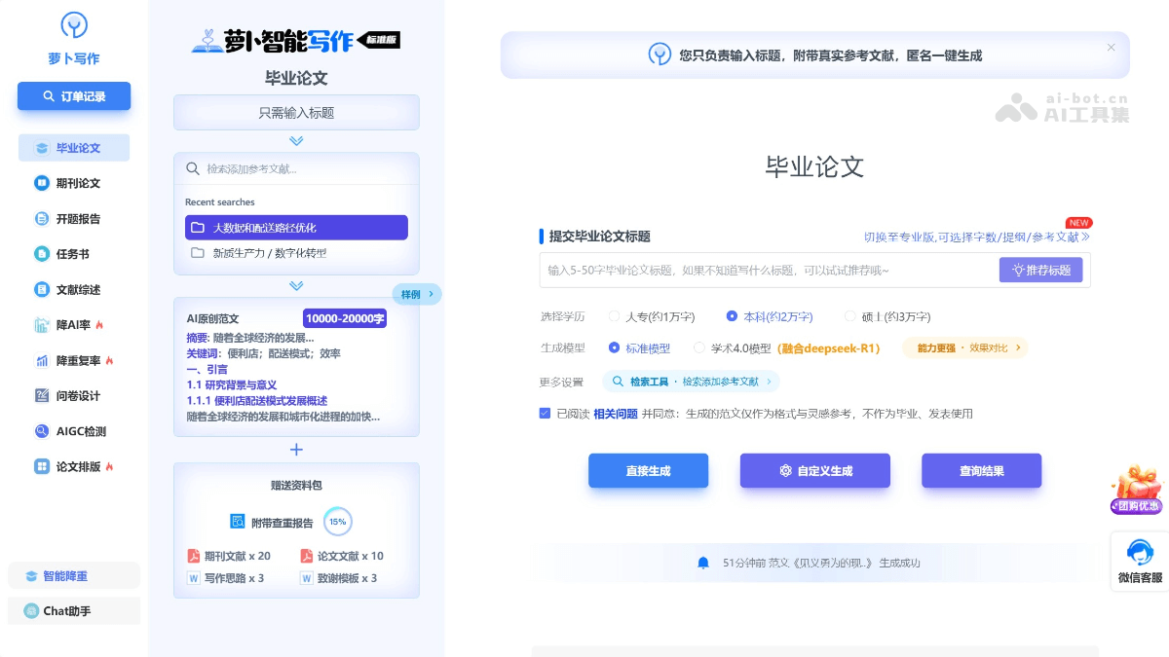Open the 15% discount repeat-check report badge

click(x=338, y=522)
